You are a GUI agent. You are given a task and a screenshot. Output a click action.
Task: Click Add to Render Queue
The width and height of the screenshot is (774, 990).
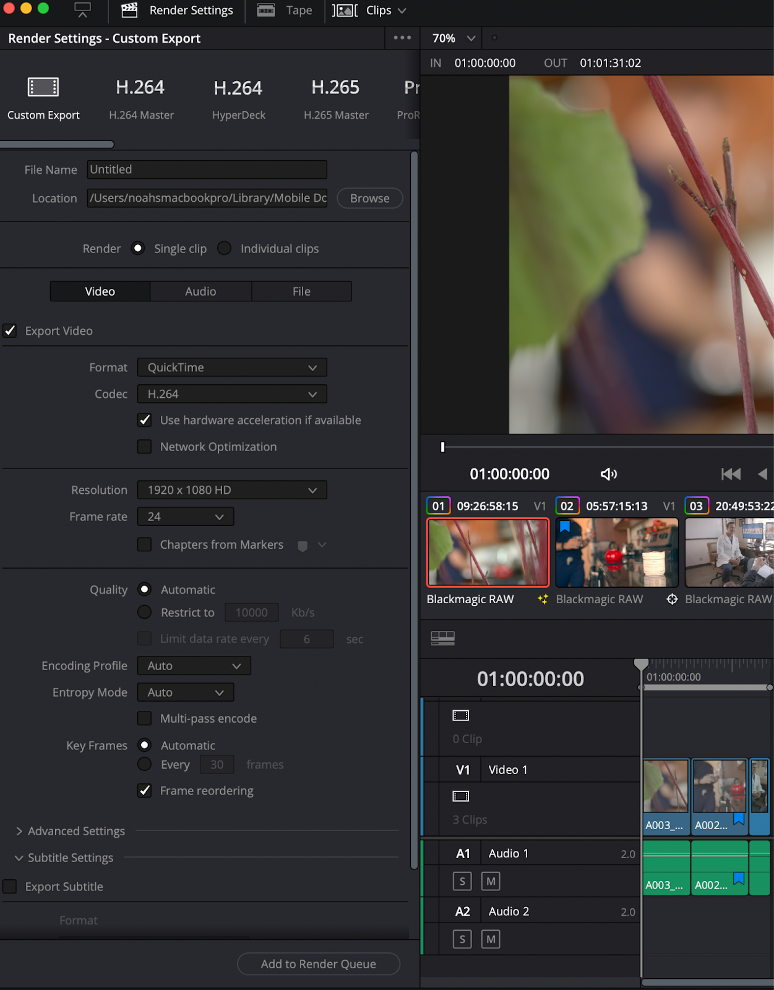coord(318,964)
